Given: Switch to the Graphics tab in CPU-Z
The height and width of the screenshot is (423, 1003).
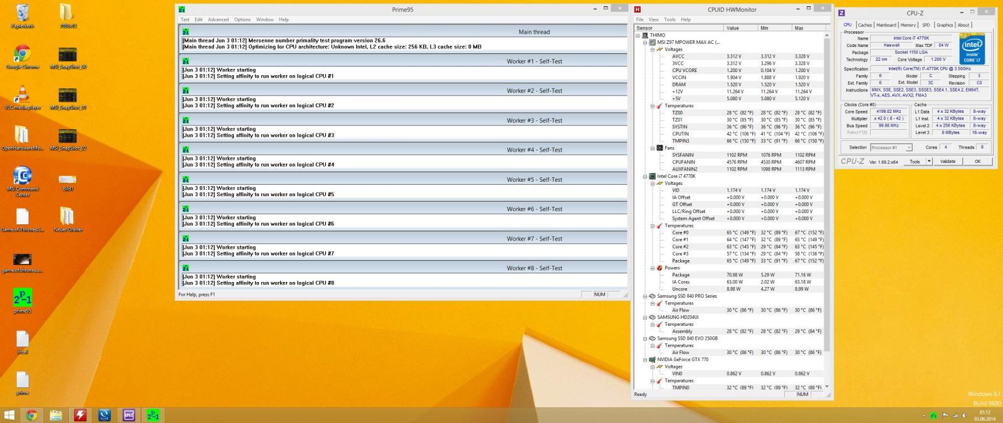Looking at the screenshot, I should click(x=945, y=25).
